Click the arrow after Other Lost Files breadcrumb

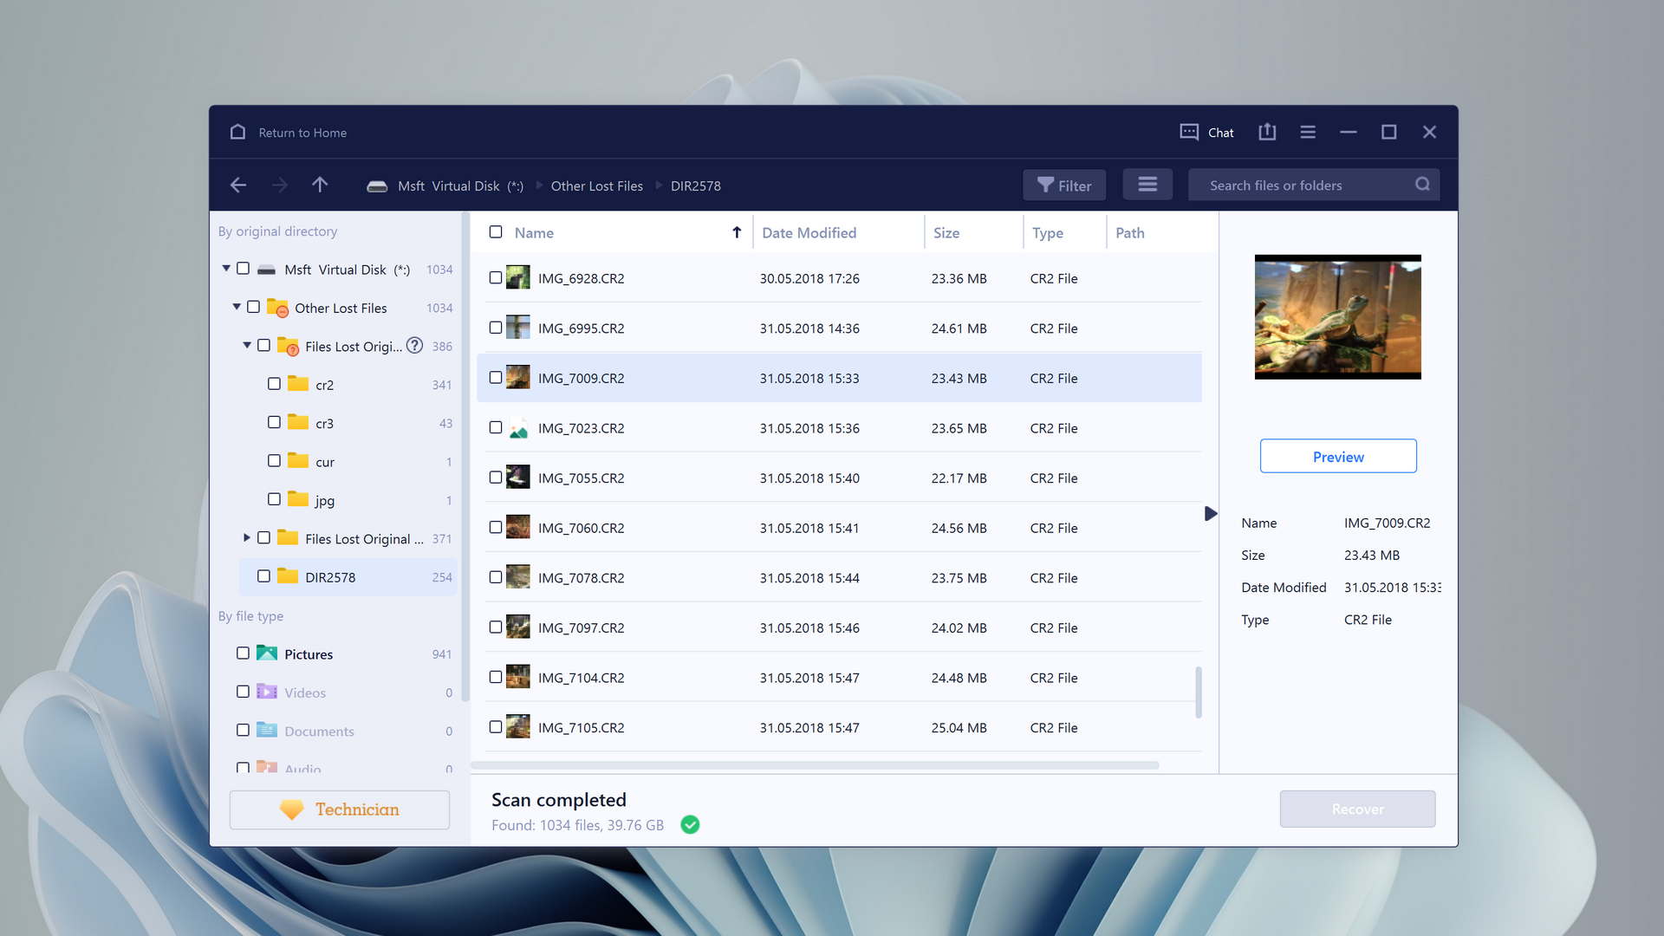tap(659, 185)
